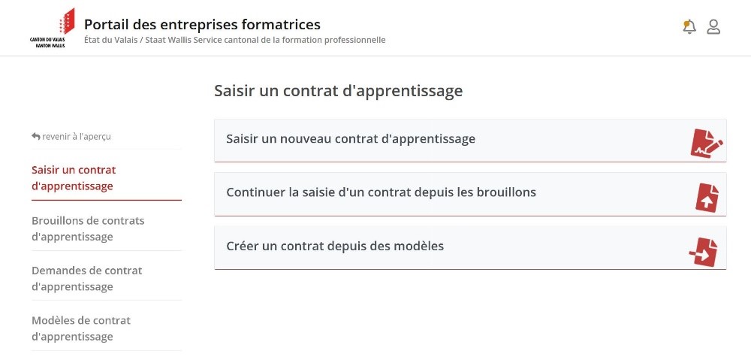Screen dimensions: 751x360
Task: Open the notifications bell
Action: tap(689, 27)
